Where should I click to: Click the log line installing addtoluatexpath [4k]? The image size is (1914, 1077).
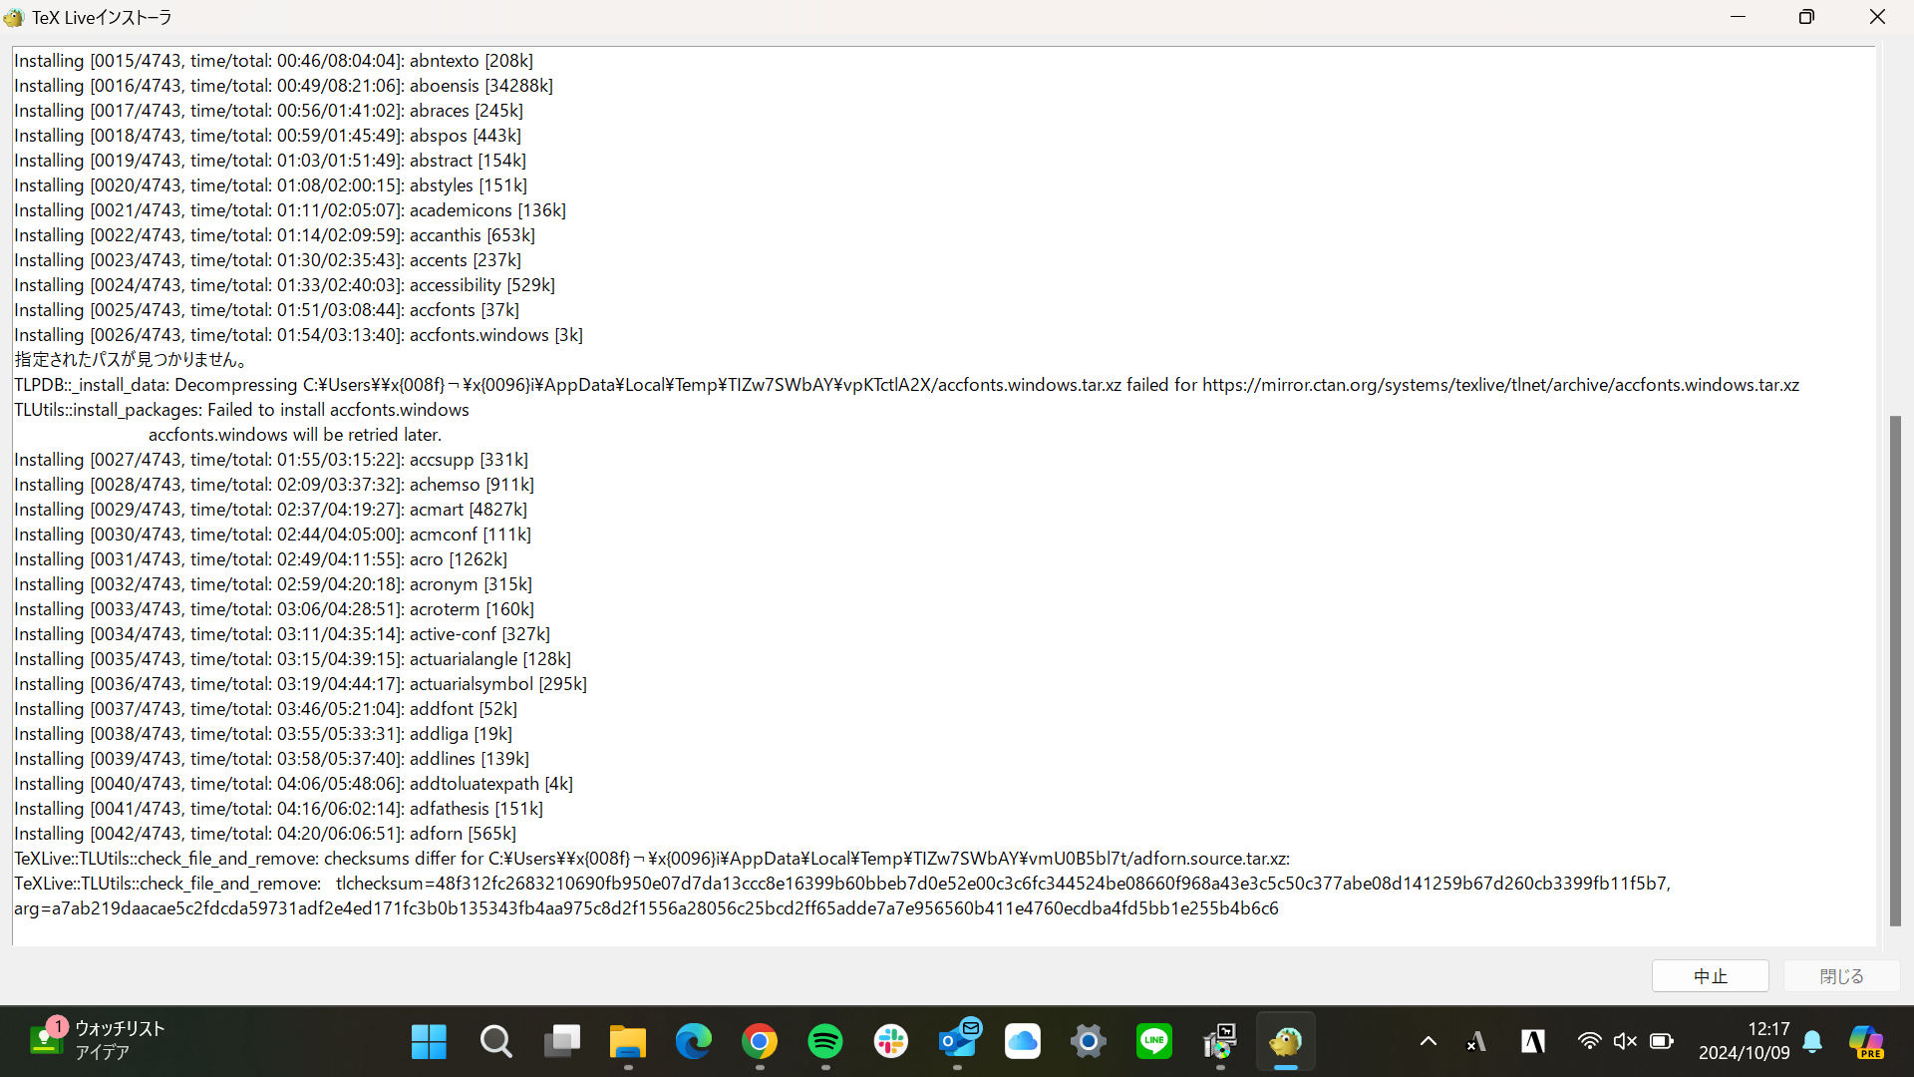click(293, 784)
